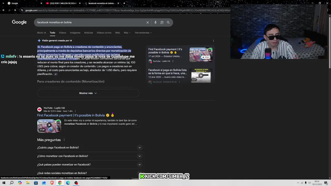
Task: Play Lupito CM side video thumbnail
Action: point(201,55)
